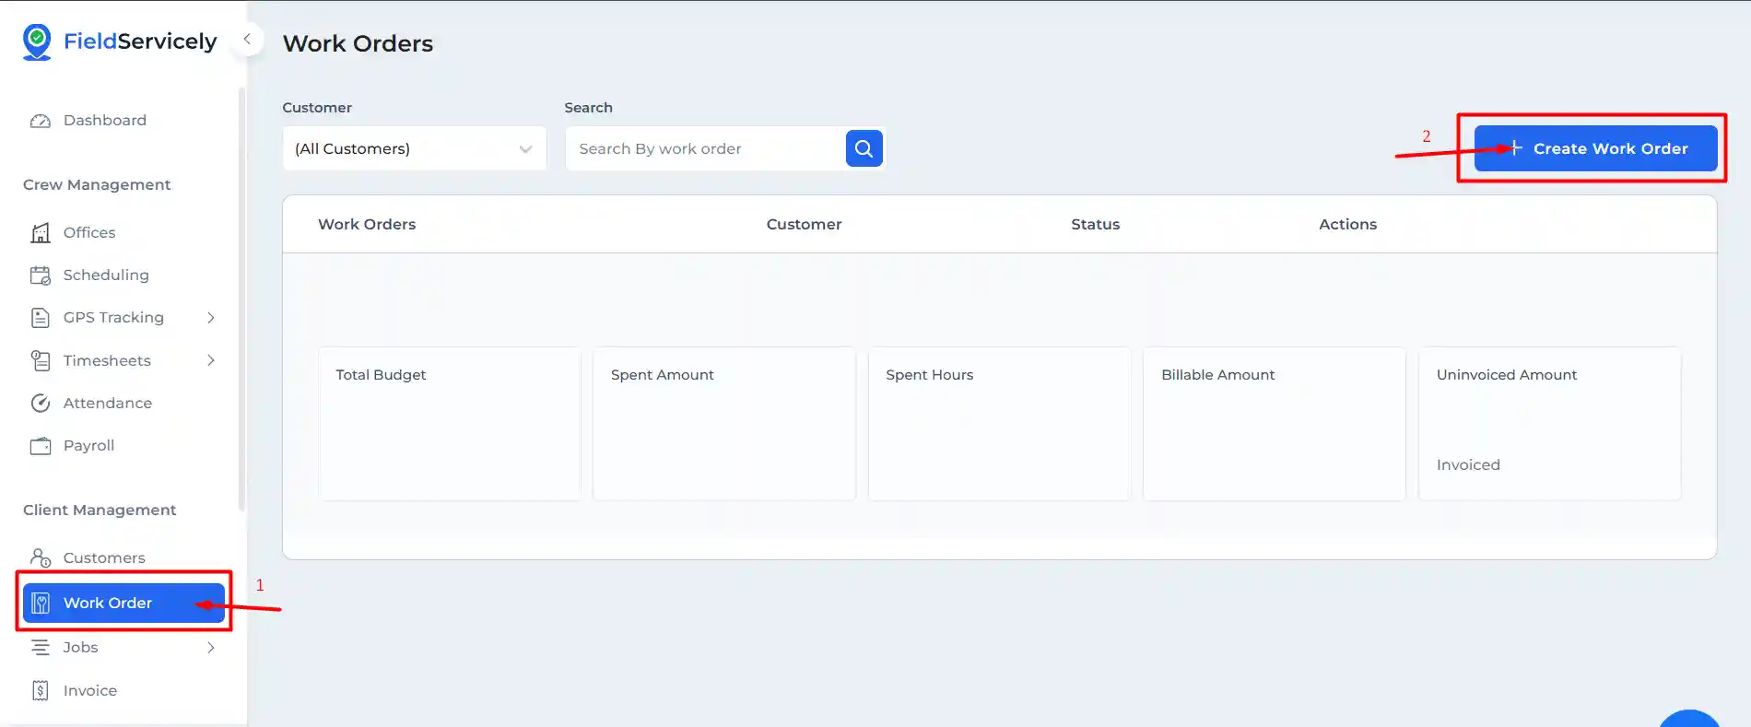This screenshot has height=727, width=1751.
Task: Open Payroll menu item
Action: pos(89,446)
